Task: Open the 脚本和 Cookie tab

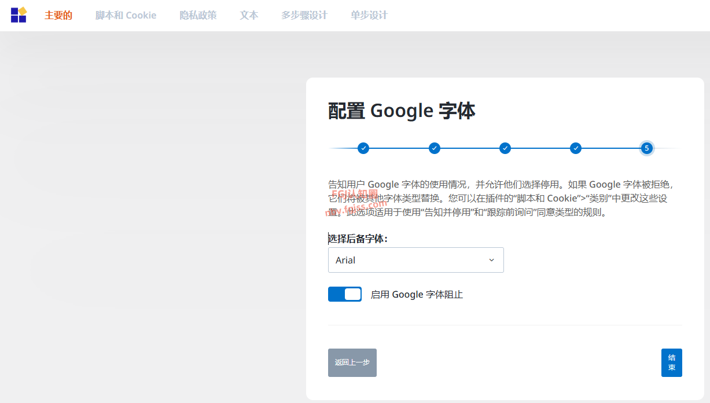Action: 126,15
